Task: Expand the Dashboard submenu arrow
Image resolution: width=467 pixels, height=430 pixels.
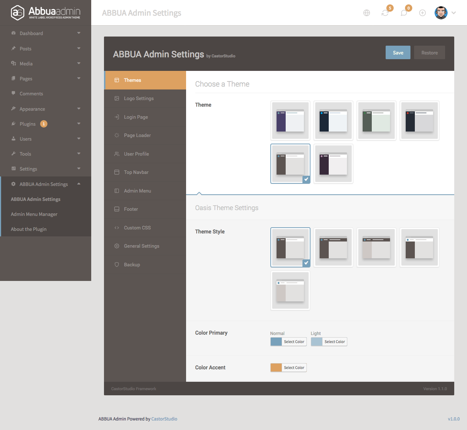Action: point(79,33)
